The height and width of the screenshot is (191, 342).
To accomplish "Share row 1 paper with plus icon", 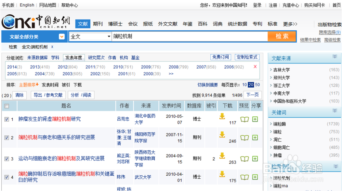I will click(x=255, y=119).
